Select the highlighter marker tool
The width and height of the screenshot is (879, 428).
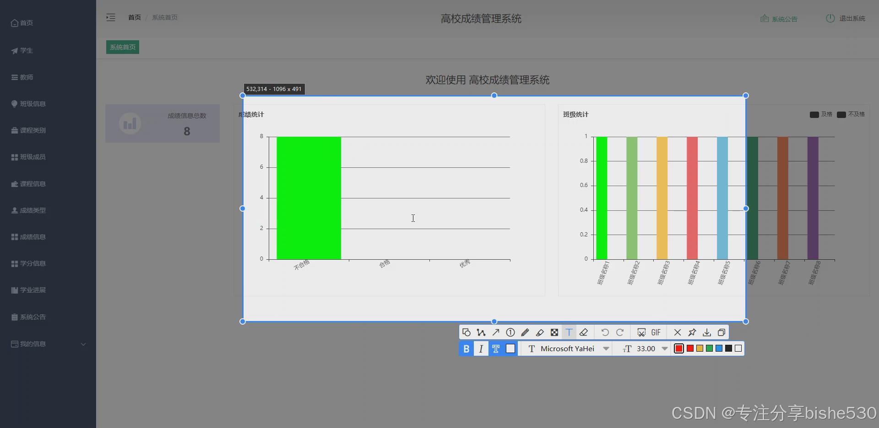540,332
